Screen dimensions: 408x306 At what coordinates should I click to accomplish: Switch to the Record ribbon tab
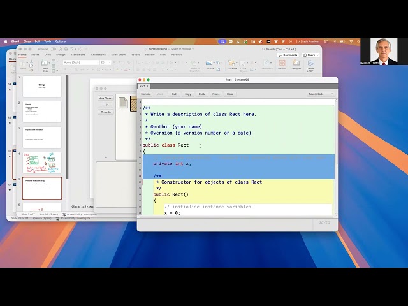coord(135,55)
